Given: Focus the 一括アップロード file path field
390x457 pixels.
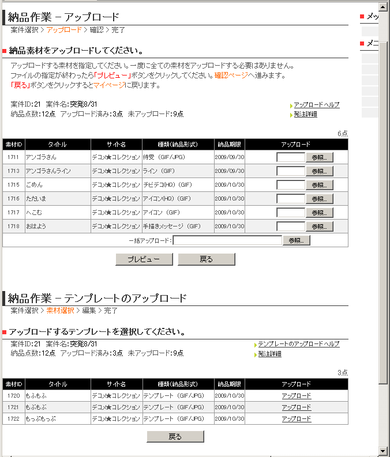Looking at the screenshot, I should [227, 241].
